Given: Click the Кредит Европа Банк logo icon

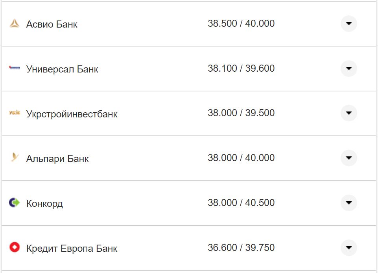Looking at the screenshot, I should (x=15, y=248).
